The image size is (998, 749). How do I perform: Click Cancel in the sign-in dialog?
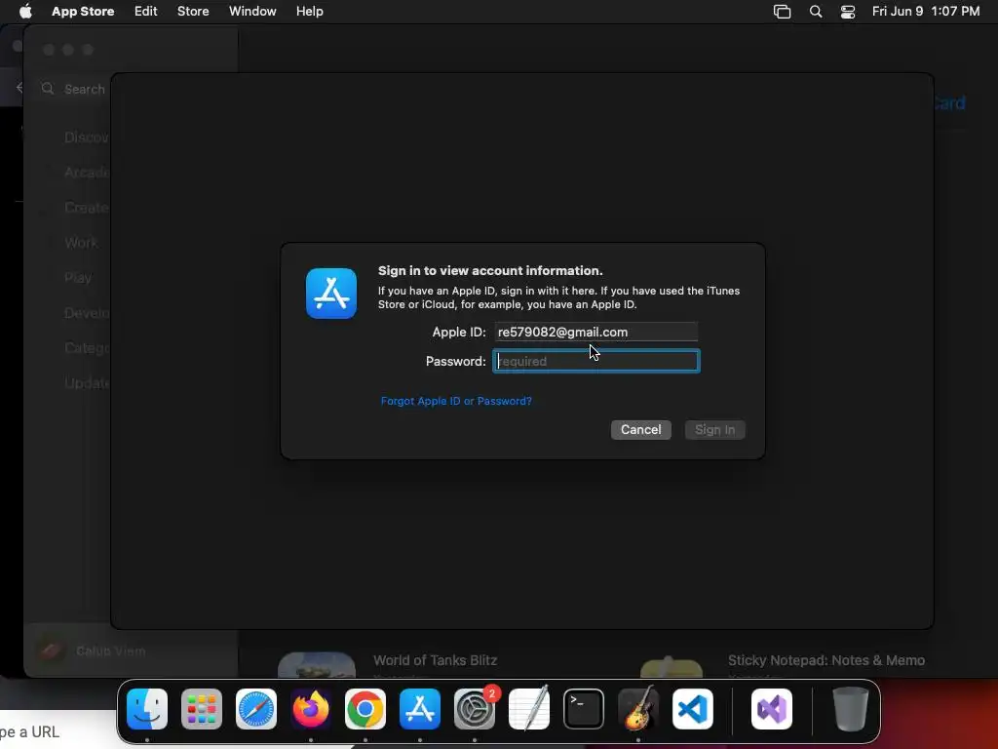click(x=640, y=430)
